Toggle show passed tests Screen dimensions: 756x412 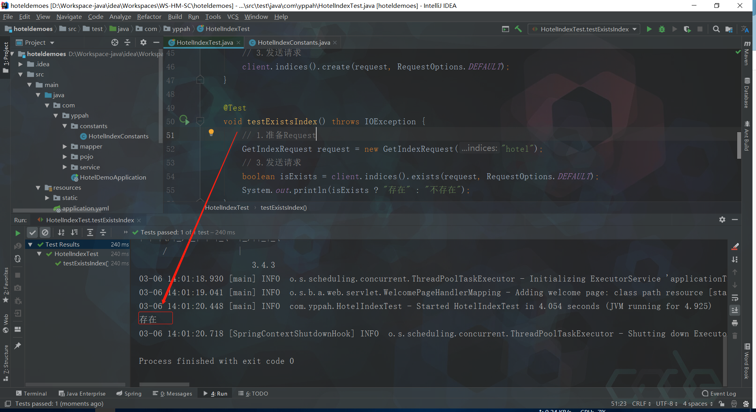[x=33, y=232]
